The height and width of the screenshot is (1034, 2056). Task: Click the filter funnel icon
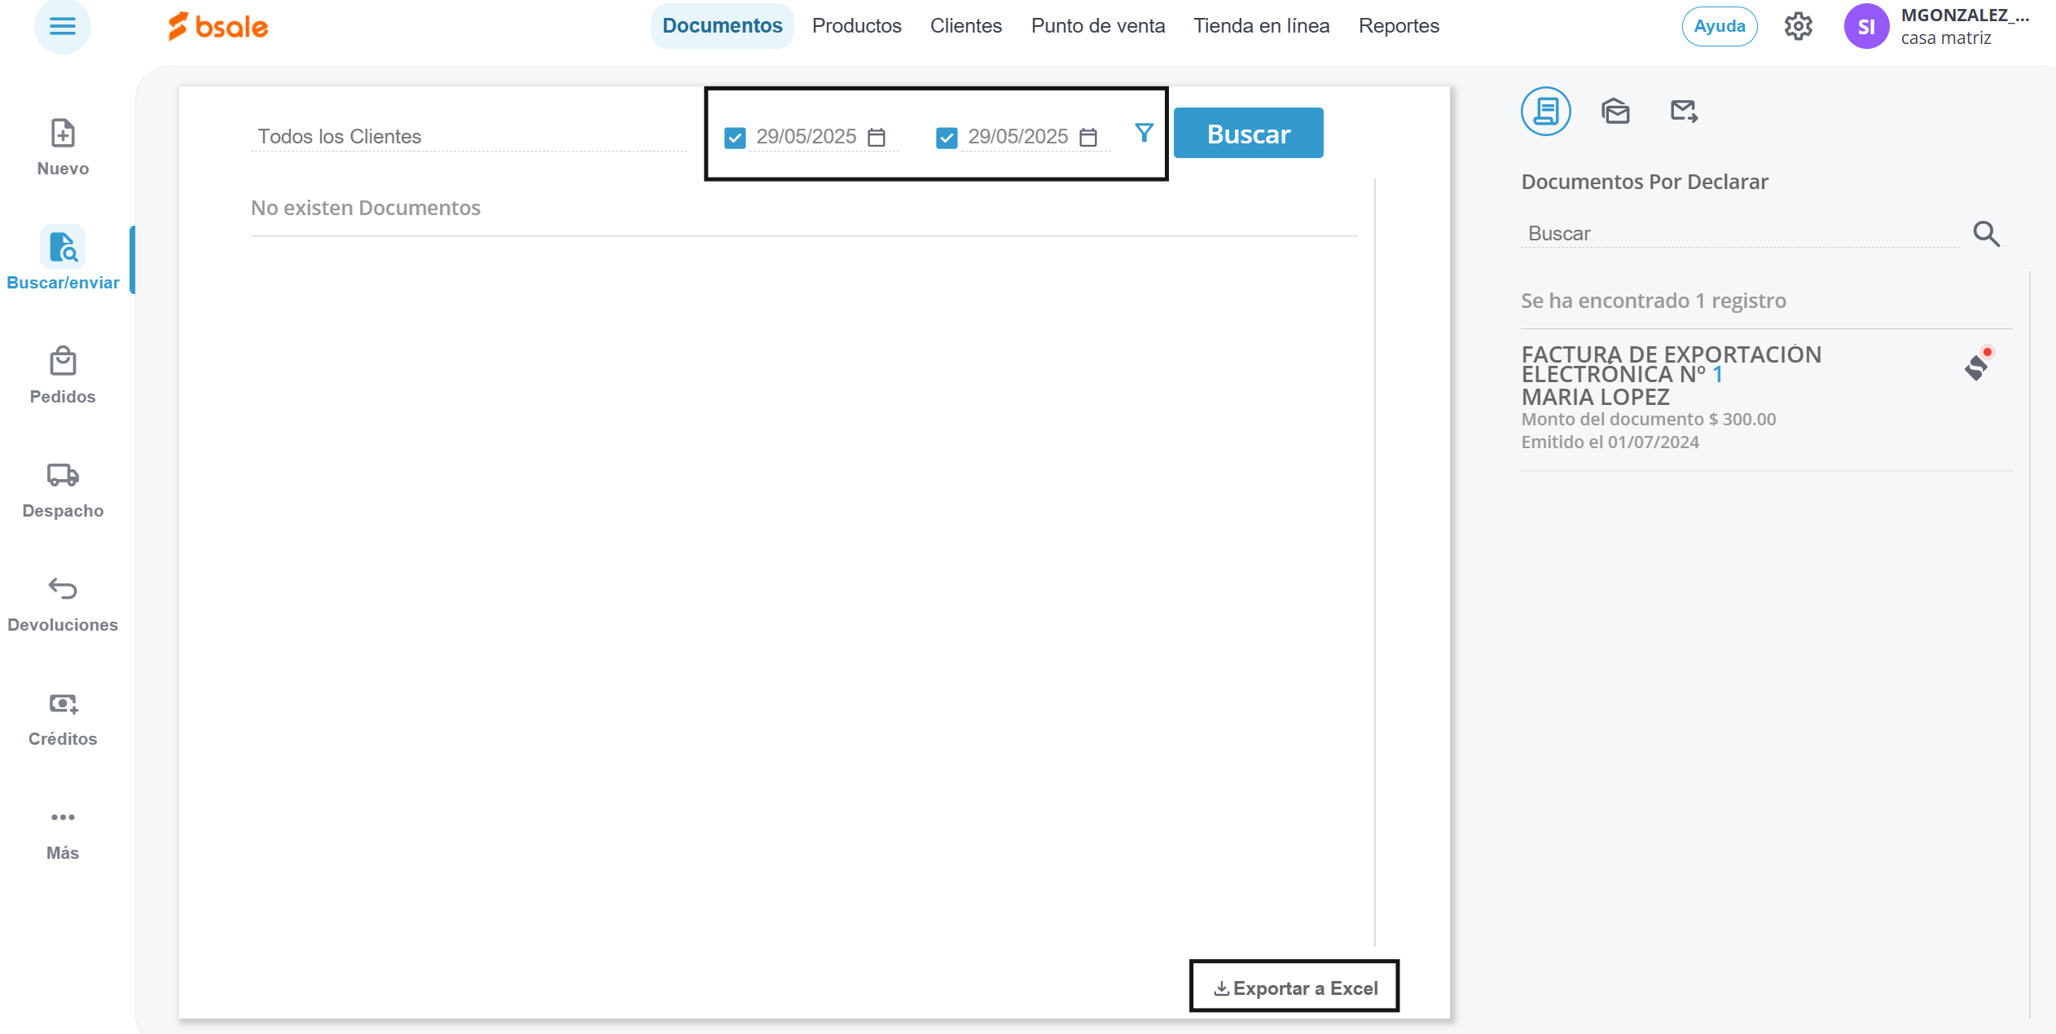(1144, 133)
